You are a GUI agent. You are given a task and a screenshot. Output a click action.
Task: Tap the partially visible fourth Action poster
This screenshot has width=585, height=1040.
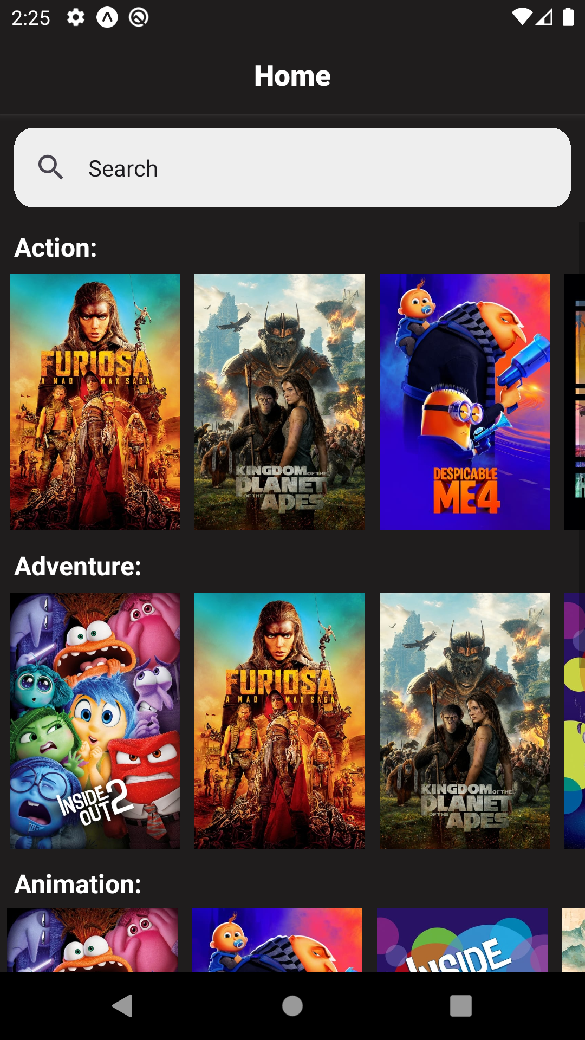tap(575, 402)
